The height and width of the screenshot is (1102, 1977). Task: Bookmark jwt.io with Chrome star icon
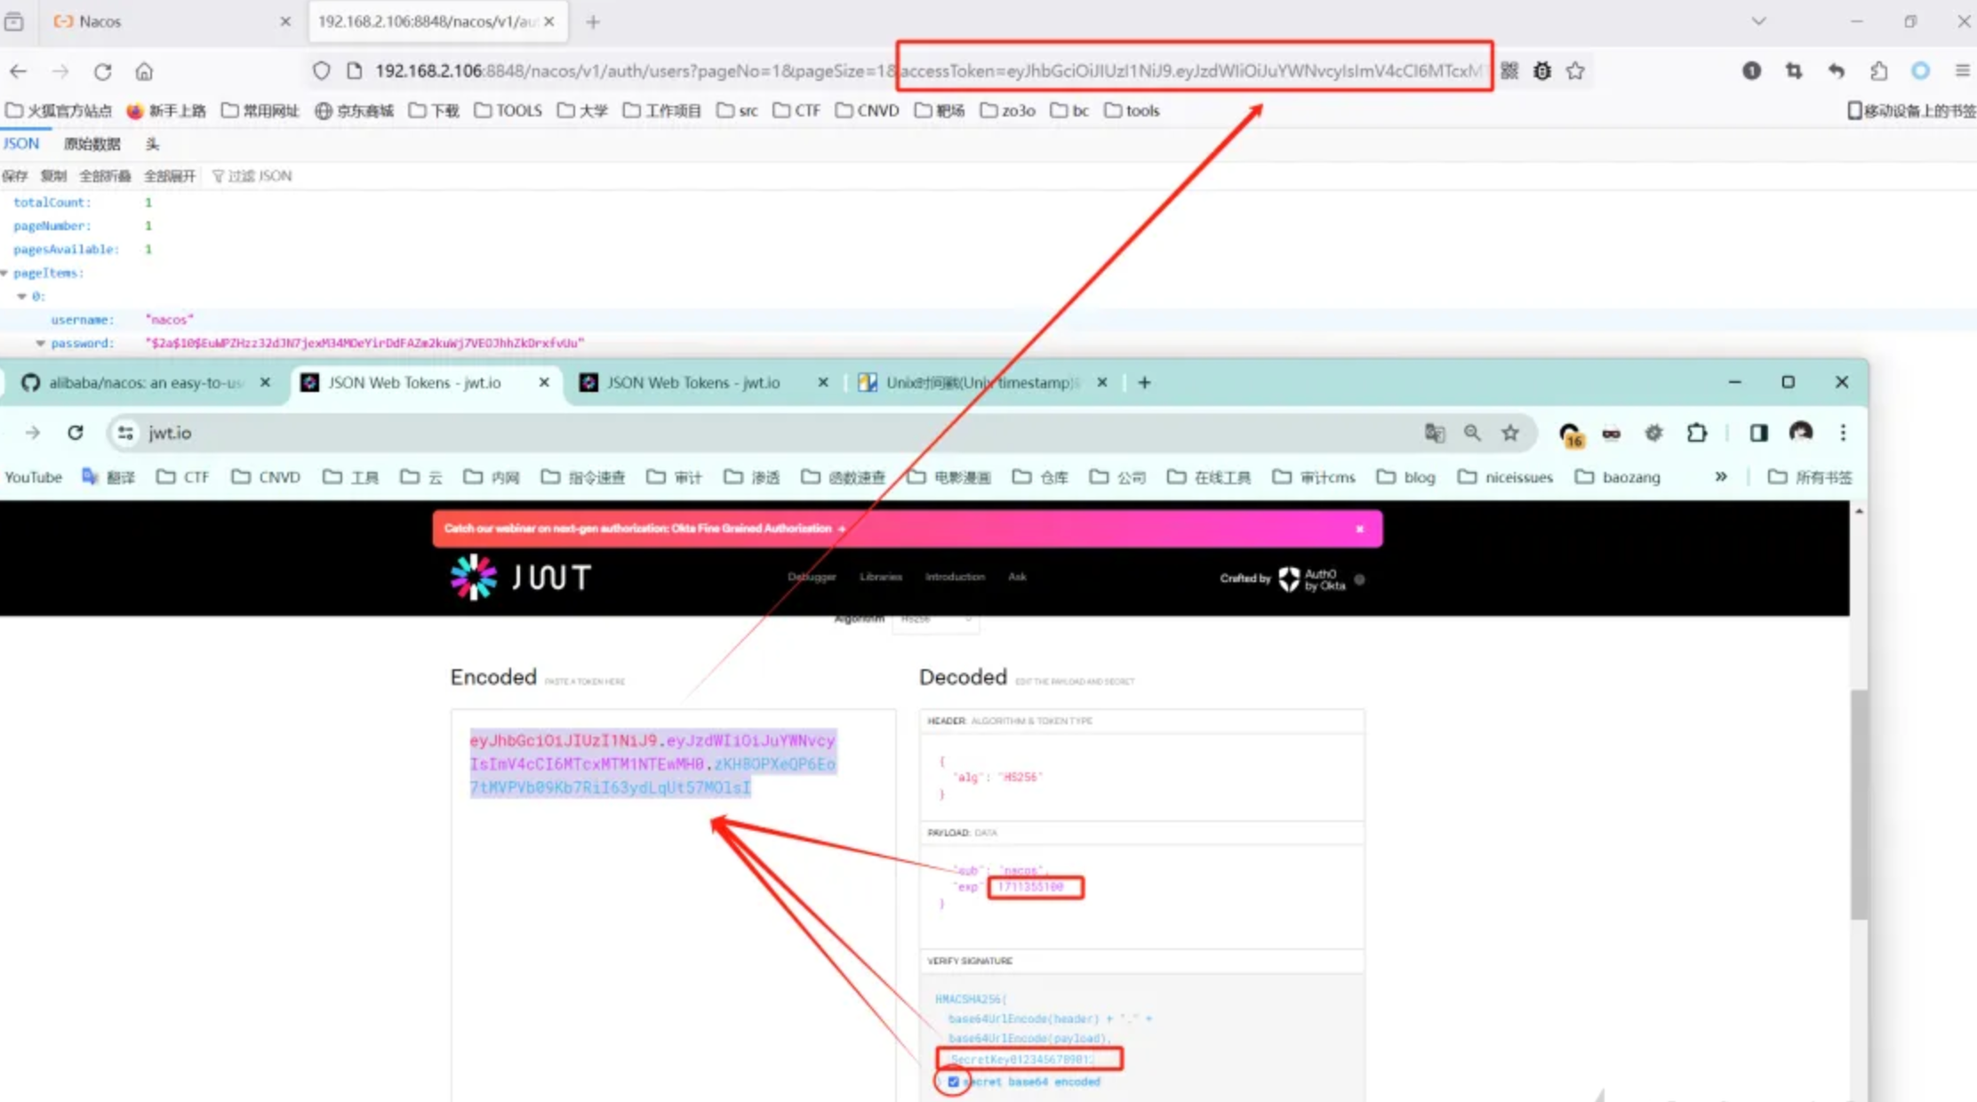[1510, 433]
